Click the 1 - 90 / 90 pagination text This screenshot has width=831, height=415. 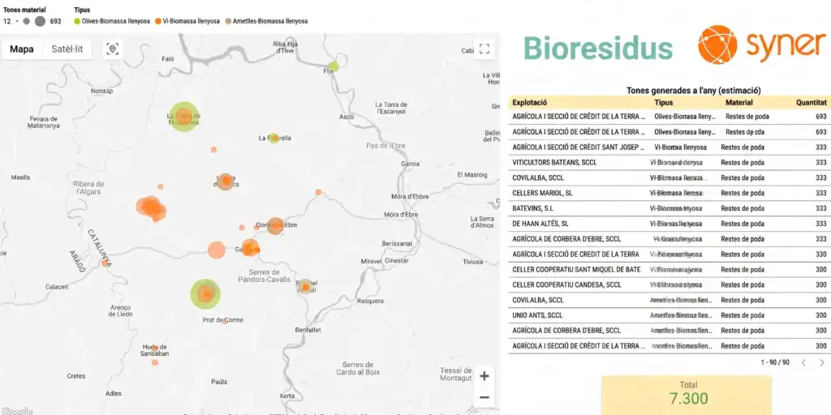[775, 362]
